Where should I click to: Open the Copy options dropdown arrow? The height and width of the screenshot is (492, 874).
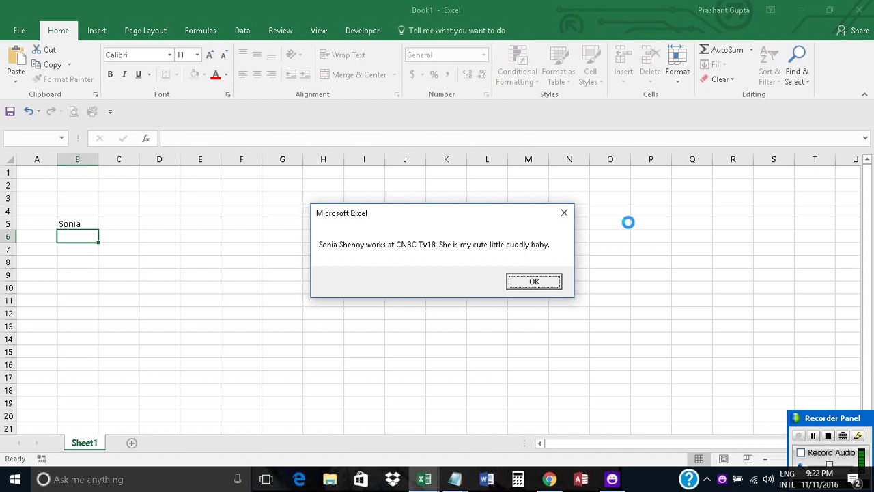pyautogui.click(x=69, y=65)
